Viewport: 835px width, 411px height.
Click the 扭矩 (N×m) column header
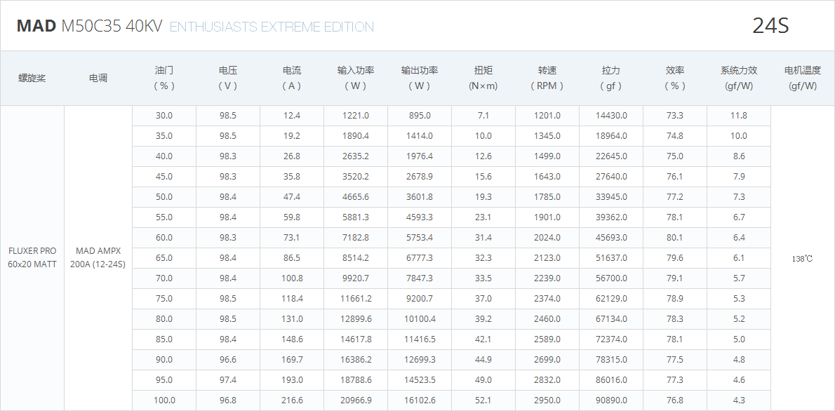[483, 79]
